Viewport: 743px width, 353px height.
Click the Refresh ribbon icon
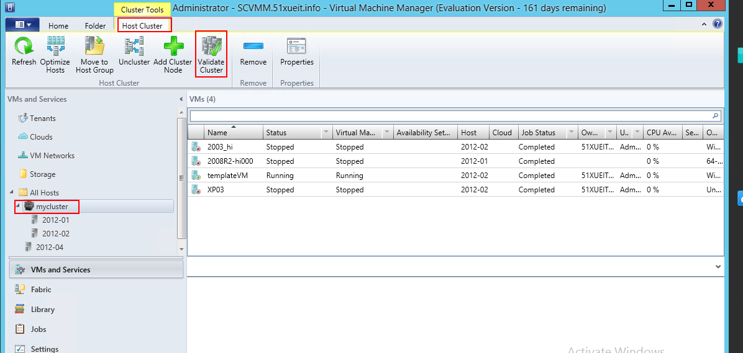24,47
